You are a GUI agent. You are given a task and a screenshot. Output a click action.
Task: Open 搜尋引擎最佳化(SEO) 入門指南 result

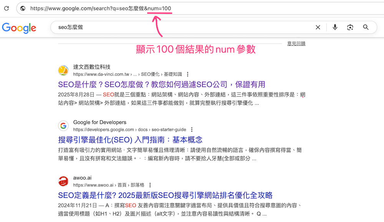coord(130,140)
